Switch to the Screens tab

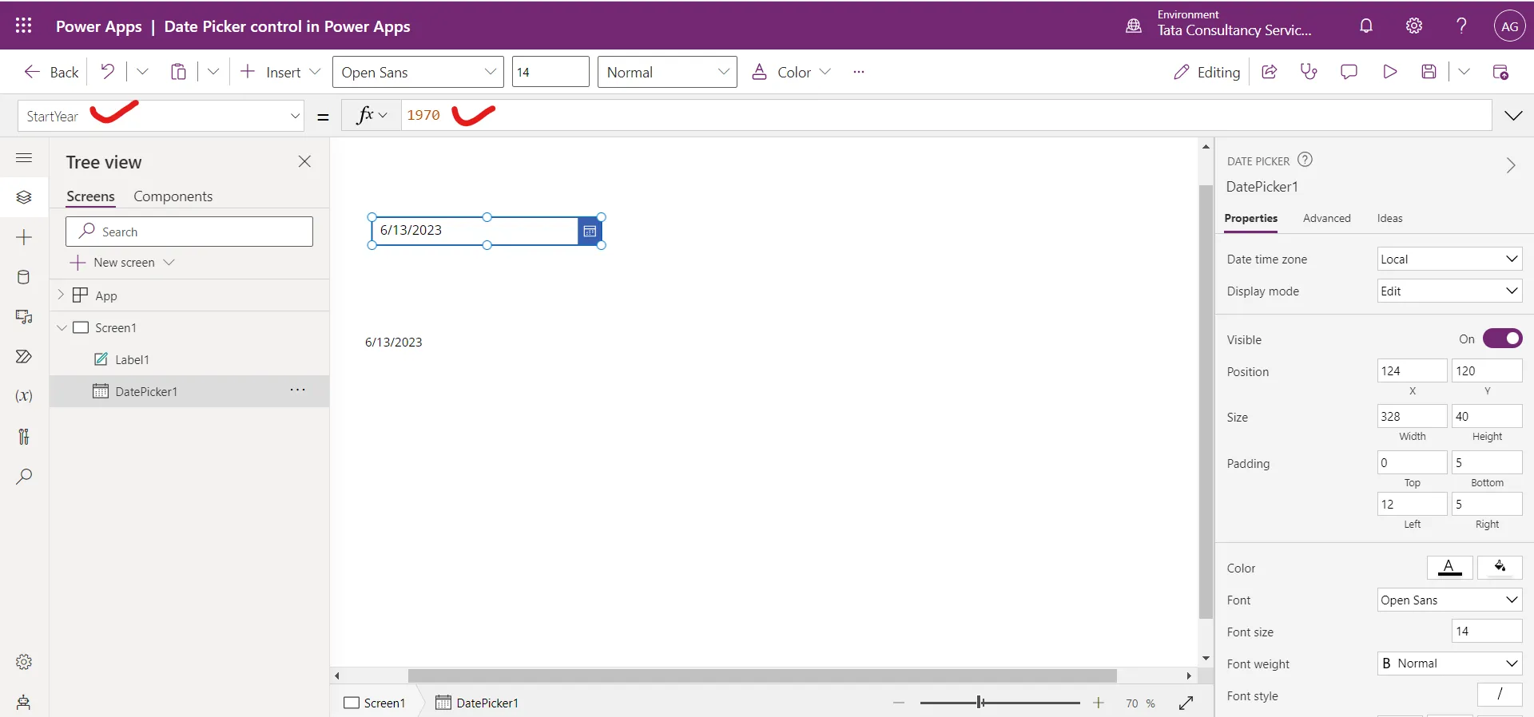[90, 196]
